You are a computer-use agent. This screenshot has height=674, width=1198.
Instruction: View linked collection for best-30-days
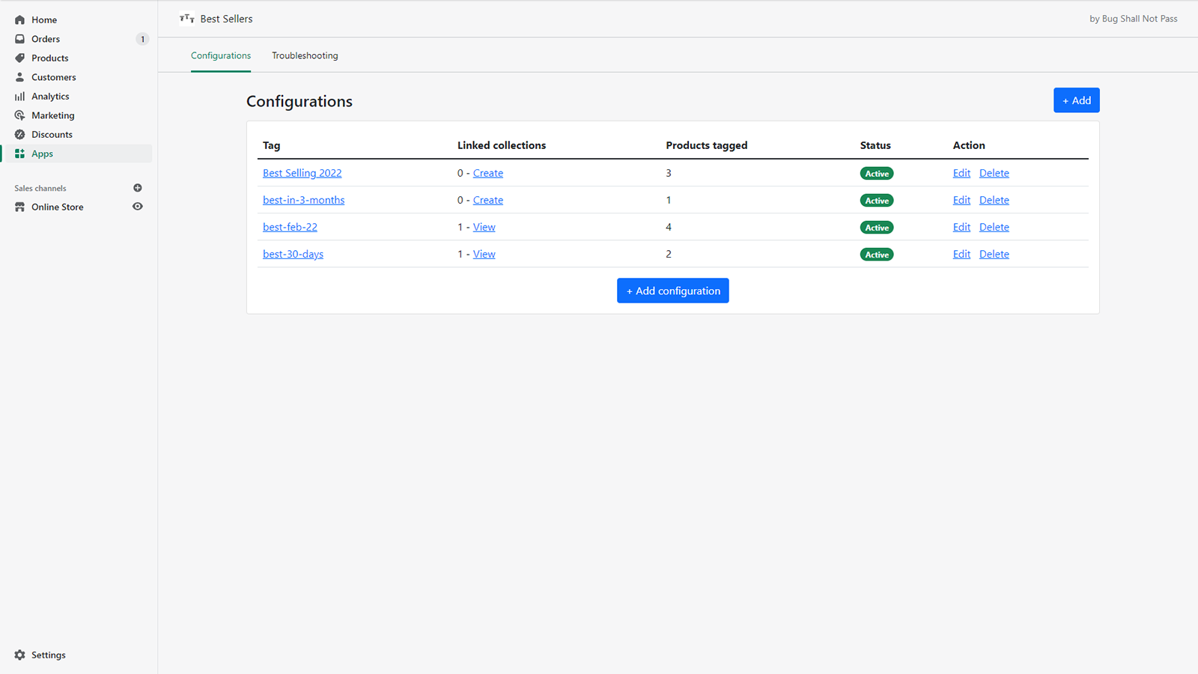coord(484,254)
